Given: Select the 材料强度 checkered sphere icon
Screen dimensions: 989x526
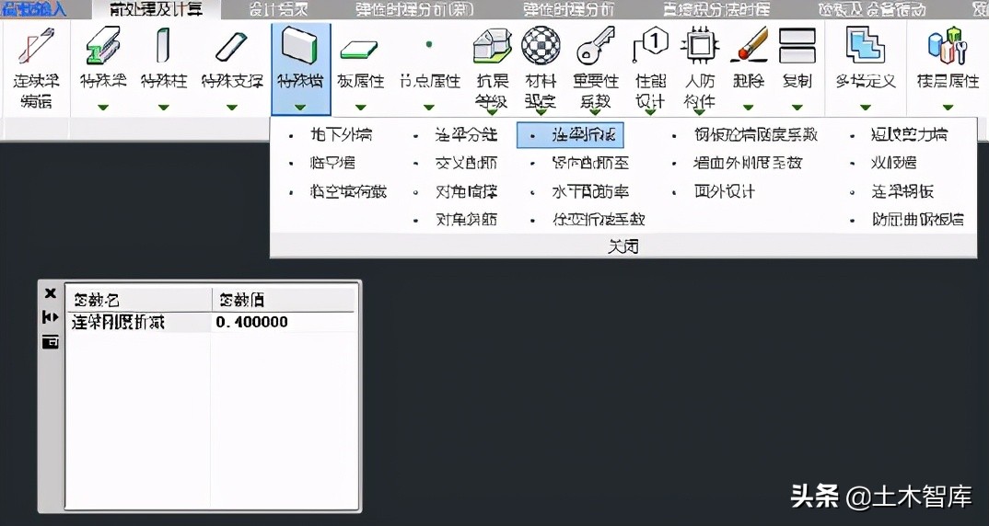Looking at the screenshot, I should (541, 46).
